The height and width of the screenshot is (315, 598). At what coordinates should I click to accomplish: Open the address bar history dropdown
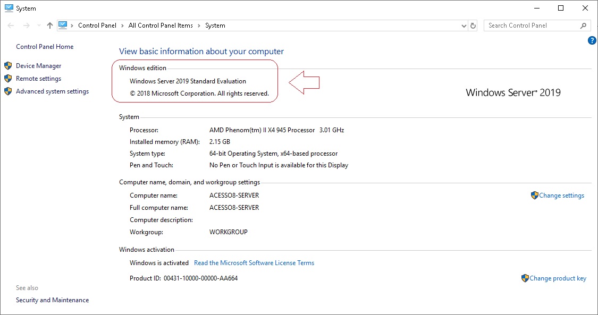pyautogui.click(x=464, y=25)
